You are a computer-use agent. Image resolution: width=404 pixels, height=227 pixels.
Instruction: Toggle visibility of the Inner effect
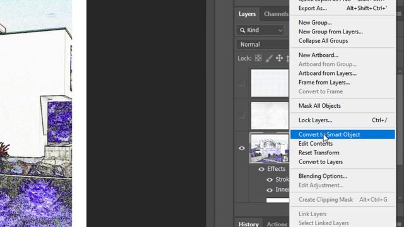click(270, 190)
